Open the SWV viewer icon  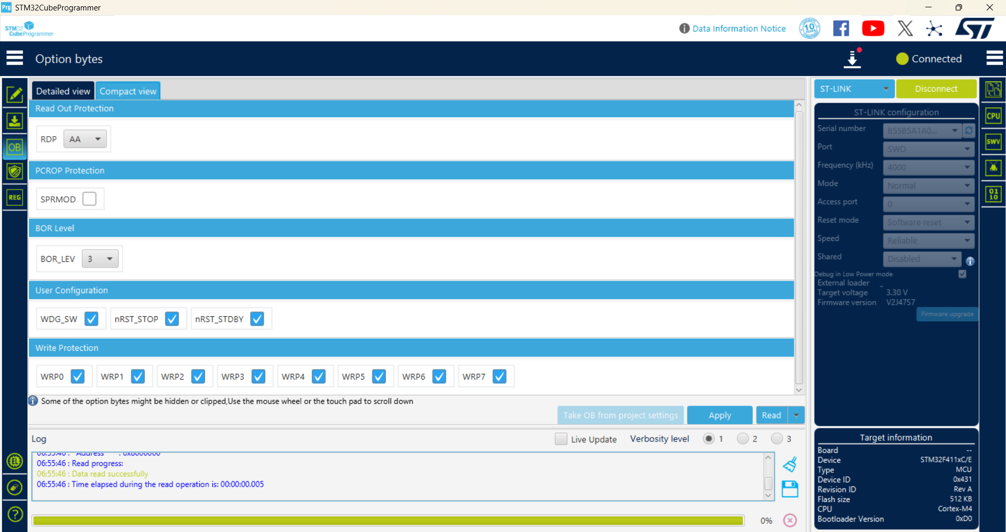pos(993,142)
